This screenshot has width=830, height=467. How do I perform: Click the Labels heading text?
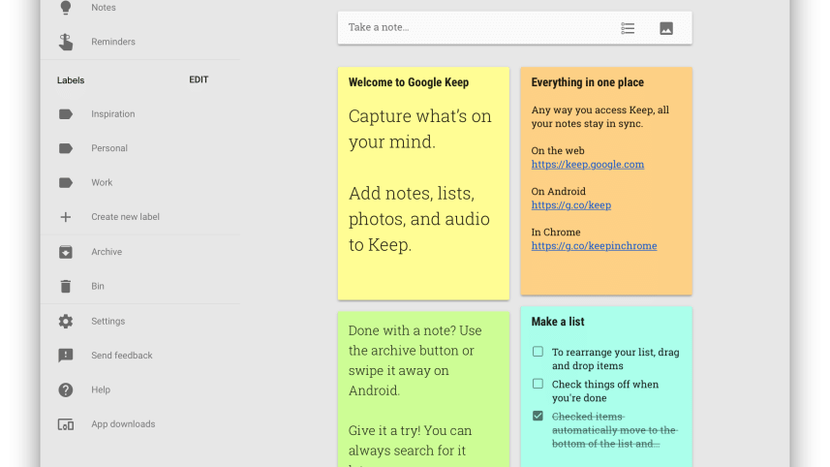point(71,80)
